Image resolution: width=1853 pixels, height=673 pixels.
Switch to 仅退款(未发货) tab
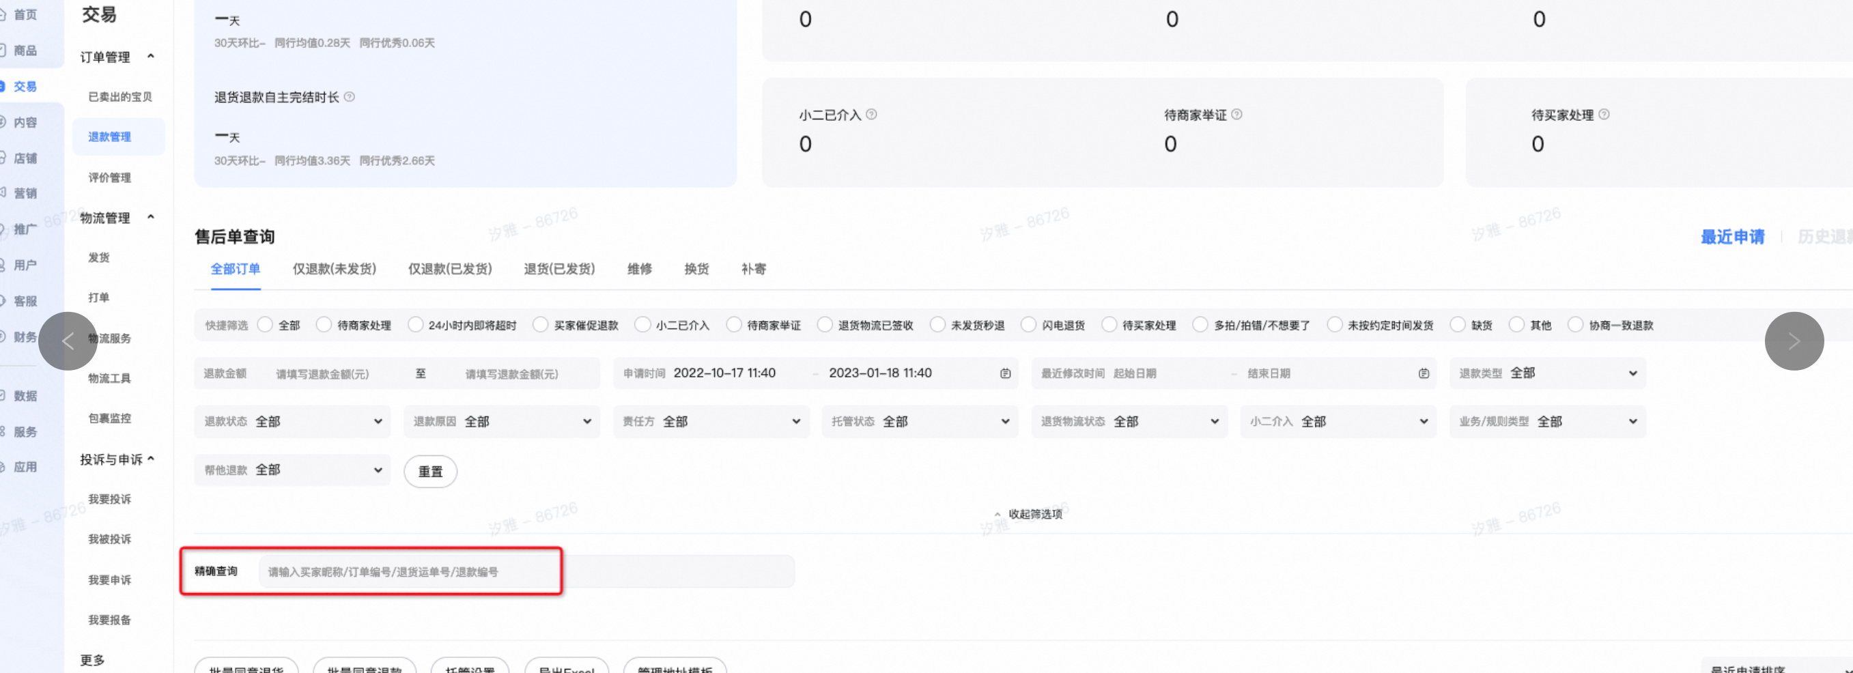[x=334, y=269]
